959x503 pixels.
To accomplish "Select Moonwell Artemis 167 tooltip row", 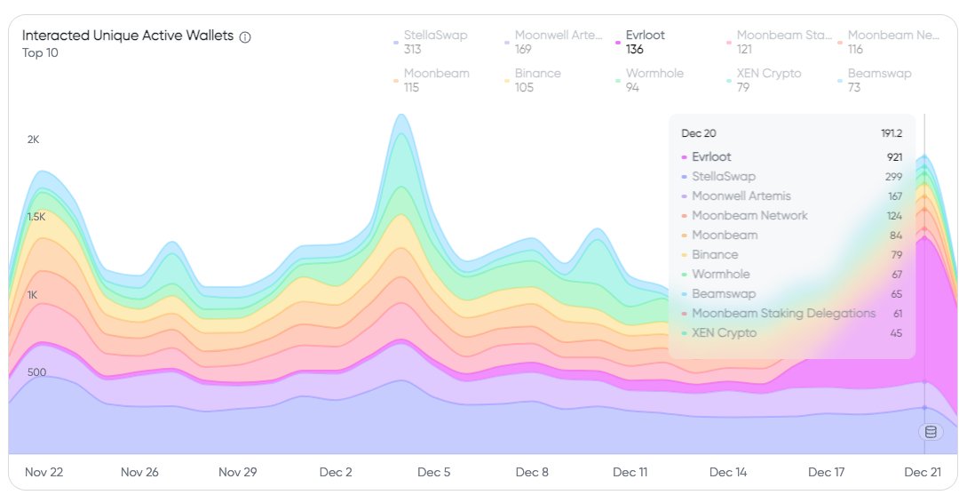I will 792,196.
